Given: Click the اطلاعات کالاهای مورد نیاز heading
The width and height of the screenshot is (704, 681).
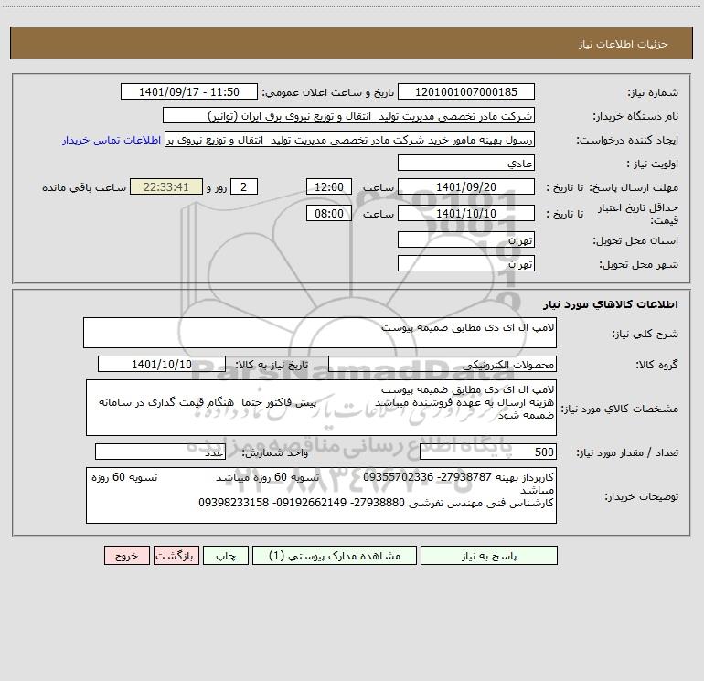Looking at the screenshot, I should tap(610, 304).
